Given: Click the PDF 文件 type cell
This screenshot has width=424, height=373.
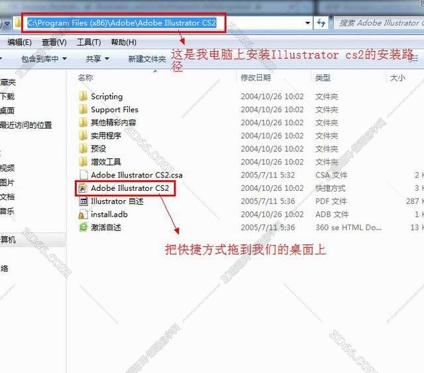Looking at the screenshot, I should [x=331, y=201].
